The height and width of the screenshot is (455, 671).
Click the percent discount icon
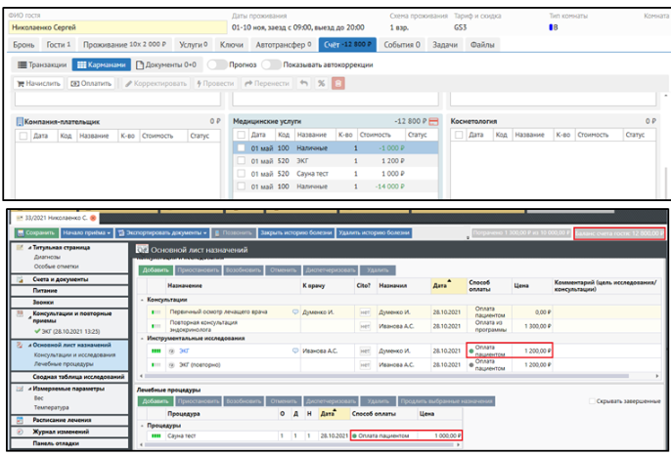tap(320, 84)
